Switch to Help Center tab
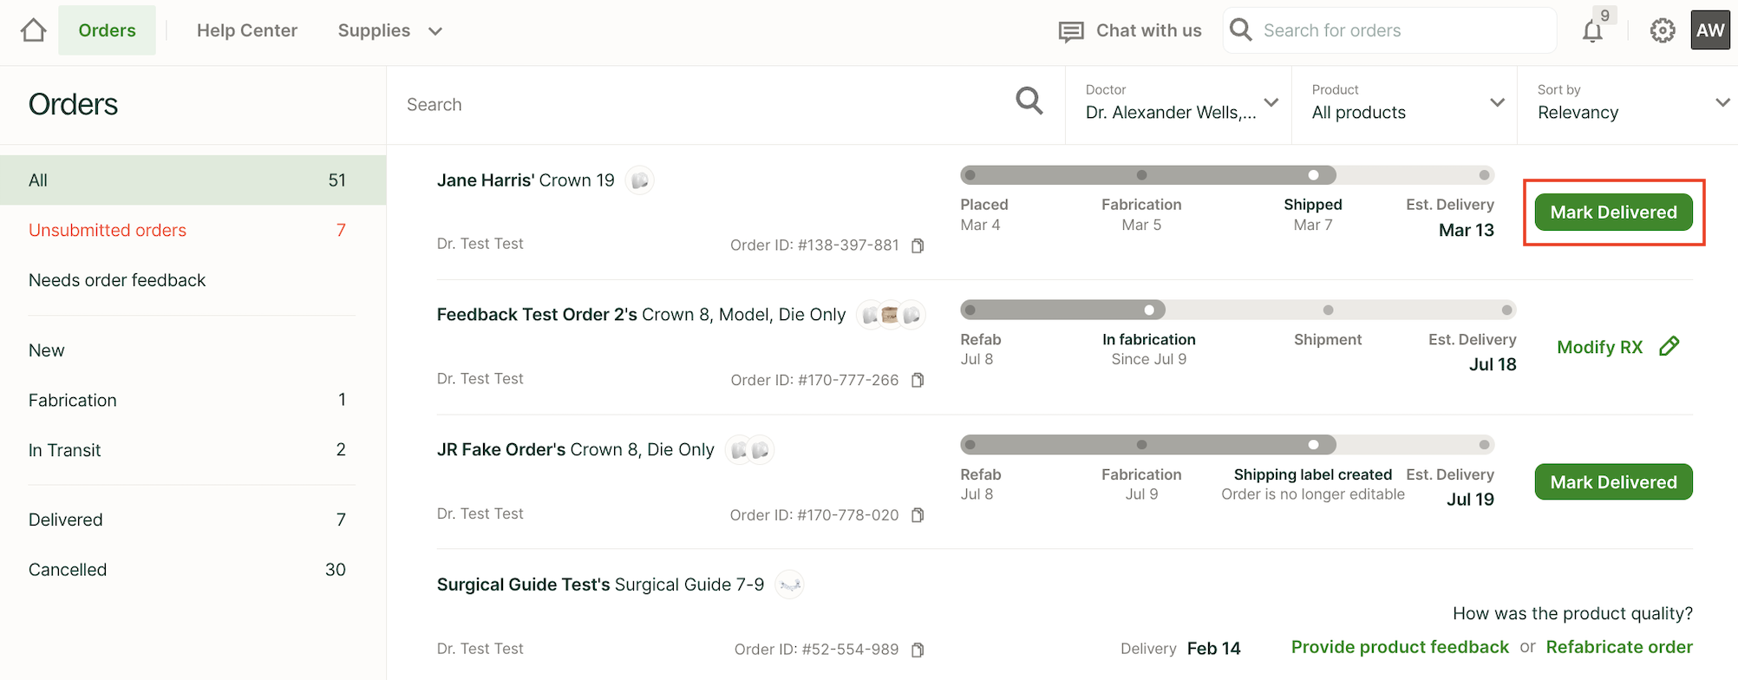 coord(246,31)
